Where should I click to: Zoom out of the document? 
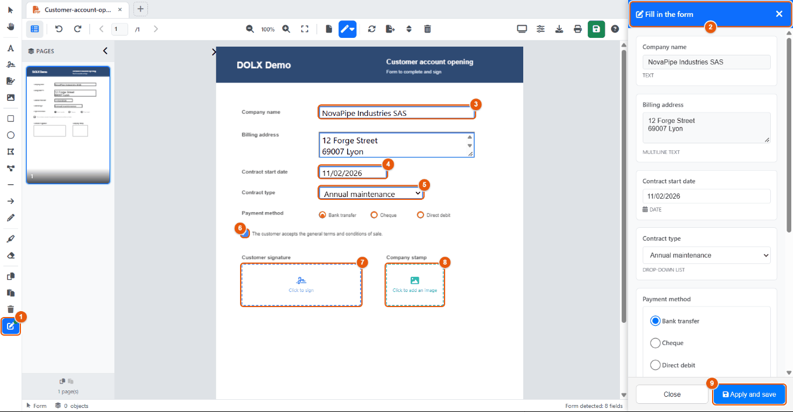tap(250, 29)
